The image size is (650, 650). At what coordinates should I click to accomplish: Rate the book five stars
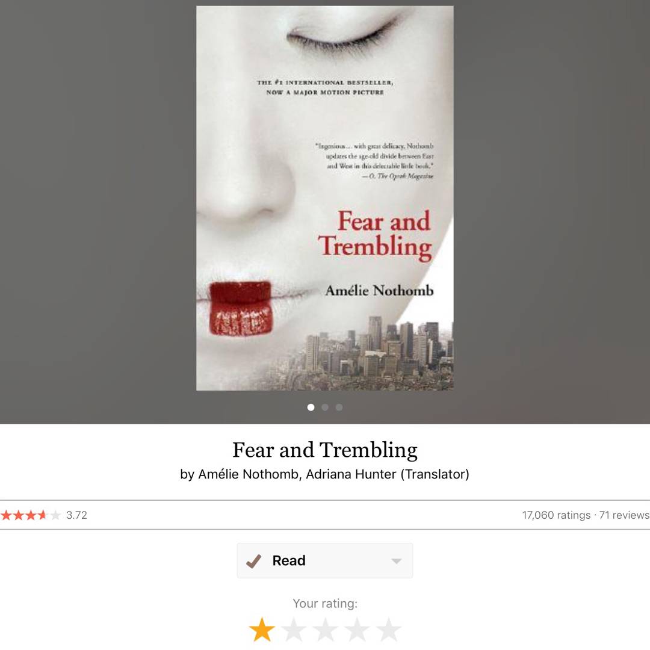point(388,630)
